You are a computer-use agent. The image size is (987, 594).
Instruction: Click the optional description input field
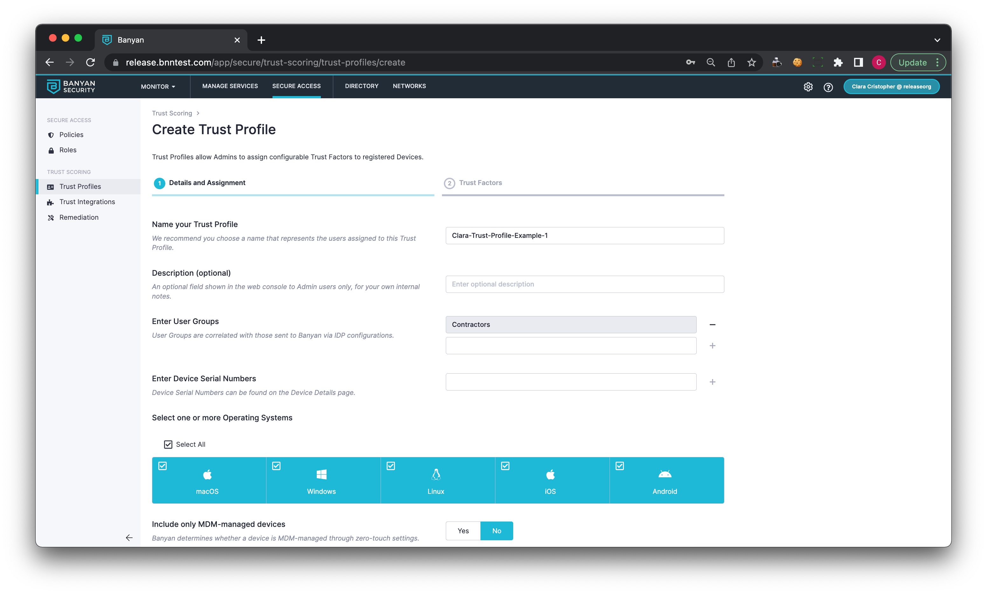pyautogui.click(x=584, y=284)
